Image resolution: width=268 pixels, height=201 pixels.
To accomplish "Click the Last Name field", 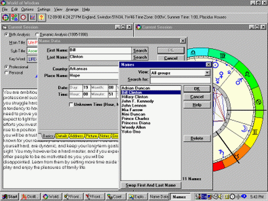I will 100,57.
